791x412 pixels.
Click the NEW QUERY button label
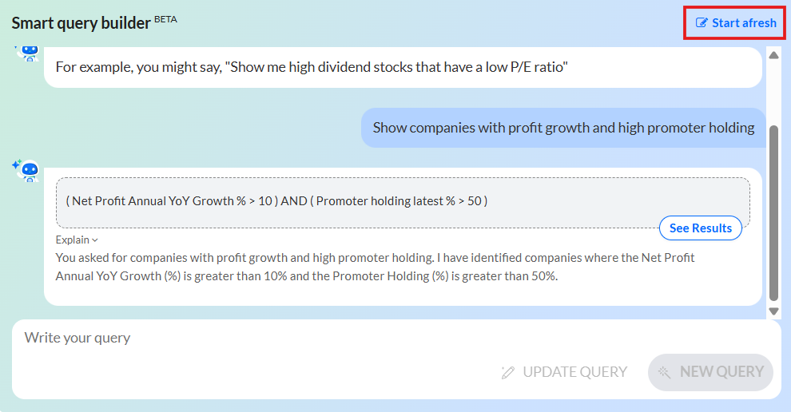[x=721, y=371]
